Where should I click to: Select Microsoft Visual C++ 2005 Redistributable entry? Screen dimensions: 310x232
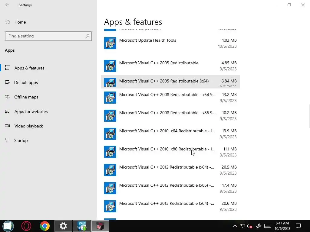click(x=170, y=66)
